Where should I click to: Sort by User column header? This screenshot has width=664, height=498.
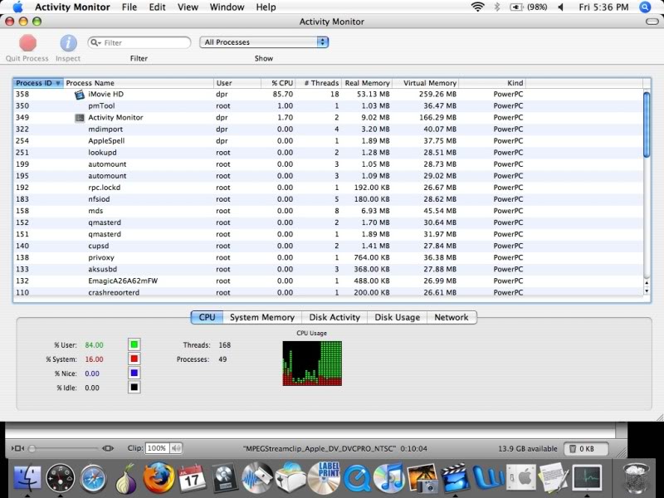[237, 83]
